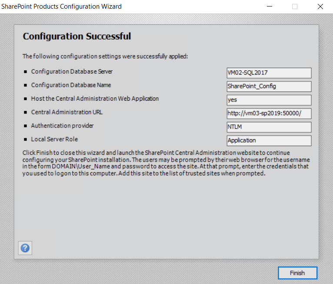
Task: Open the blue question mark help icon
Action: tap(25, 248)
